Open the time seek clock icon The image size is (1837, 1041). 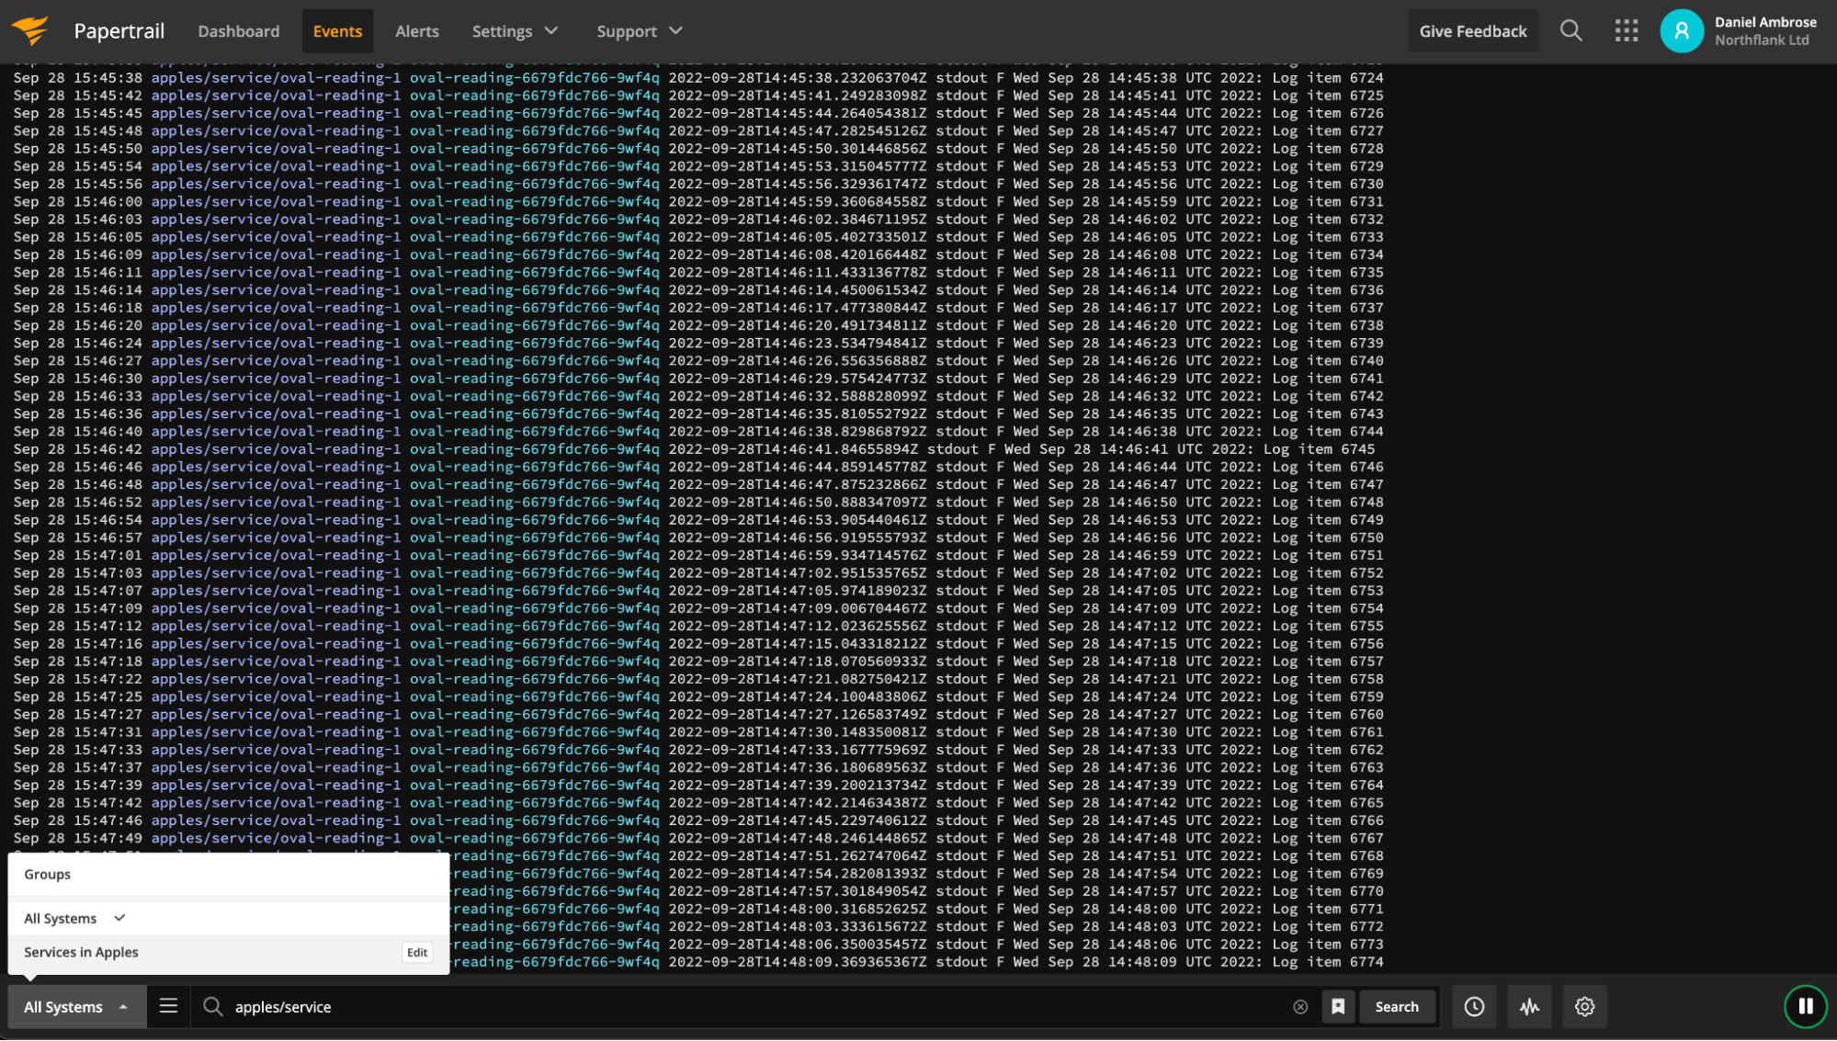click(1474, 1007)
